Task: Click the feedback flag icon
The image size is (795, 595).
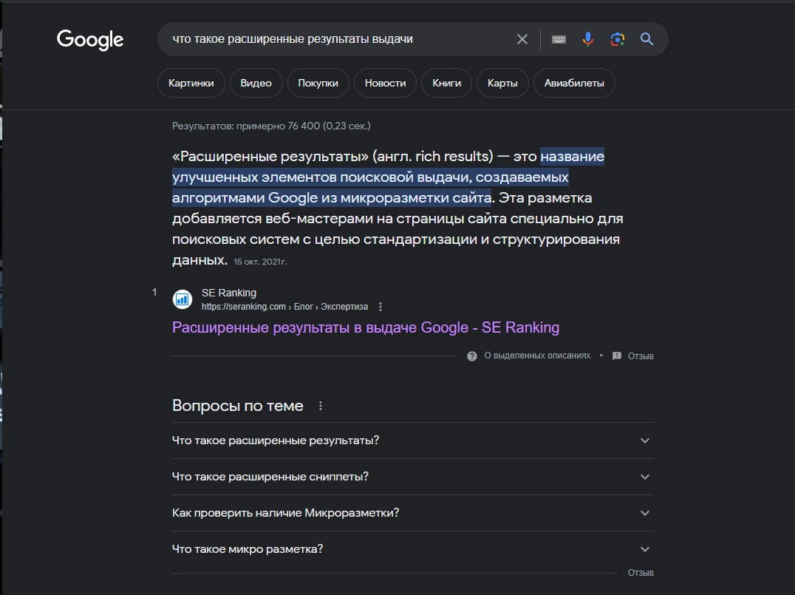Action: [616, 356]
